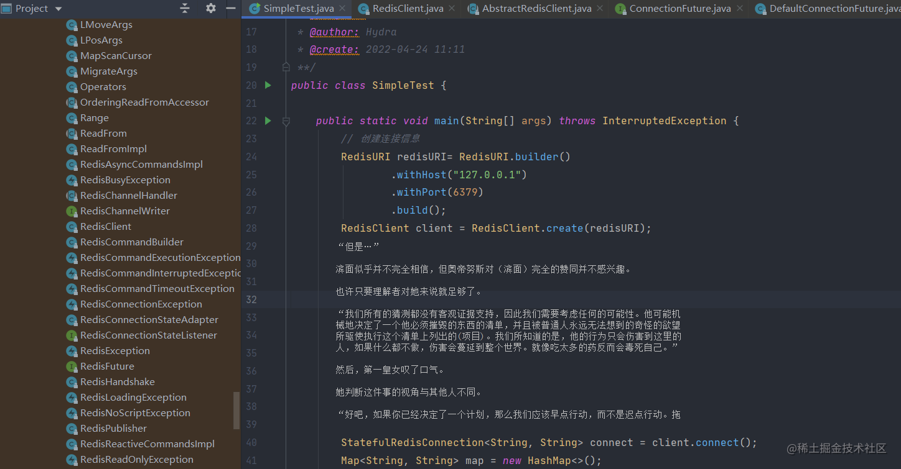Select RedisCommandExecutionException item

pos(160,258)
